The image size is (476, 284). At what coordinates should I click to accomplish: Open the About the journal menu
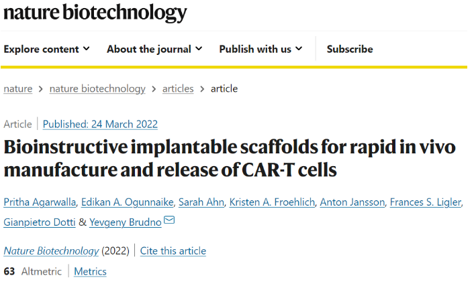click(154, 49)
